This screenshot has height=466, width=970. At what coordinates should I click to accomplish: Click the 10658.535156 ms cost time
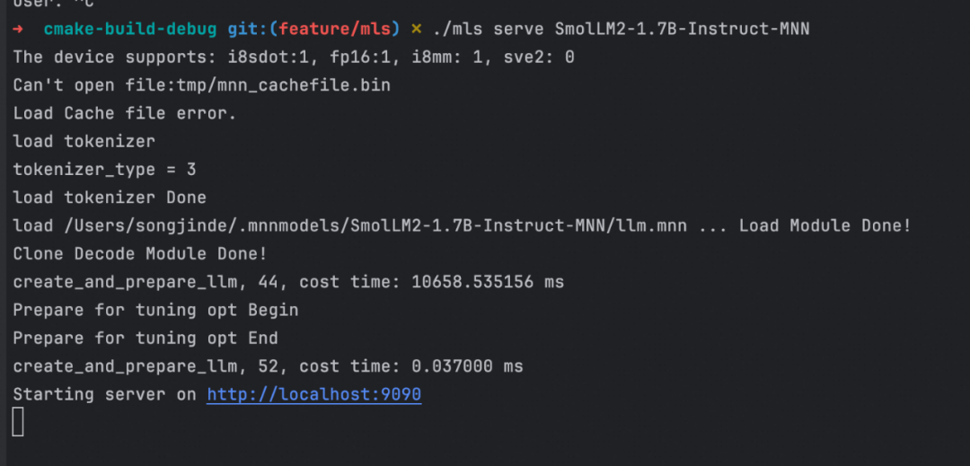[x=488, y=282]
